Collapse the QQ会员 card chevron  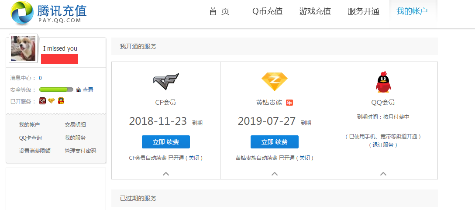pyautogui.click(x=383, y=174)
